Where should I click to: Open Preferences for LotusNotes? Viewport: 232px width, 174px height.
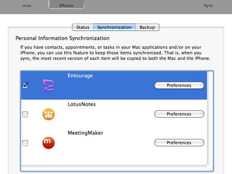(179, 114)
